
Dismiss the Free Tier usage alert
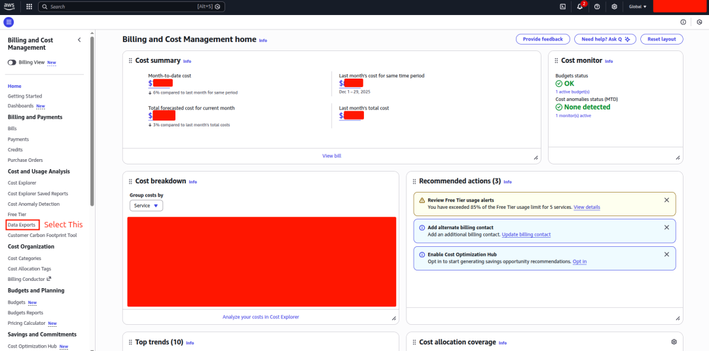coord(666,200)
